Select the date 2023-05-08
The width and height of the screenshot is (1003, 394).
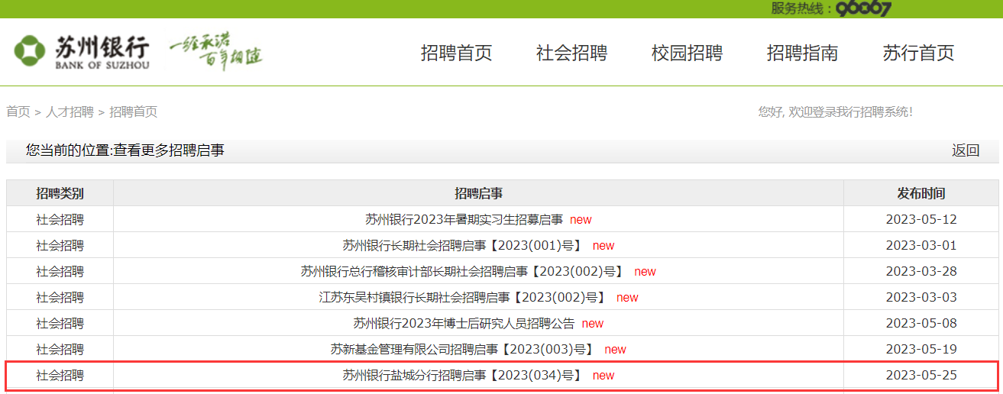(921, 323)
